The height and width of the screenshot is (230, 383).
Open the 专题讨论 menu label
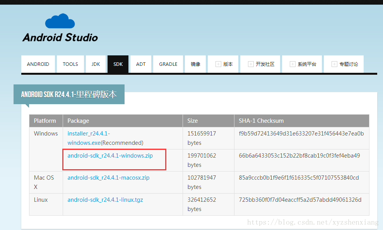pos(349,64)
